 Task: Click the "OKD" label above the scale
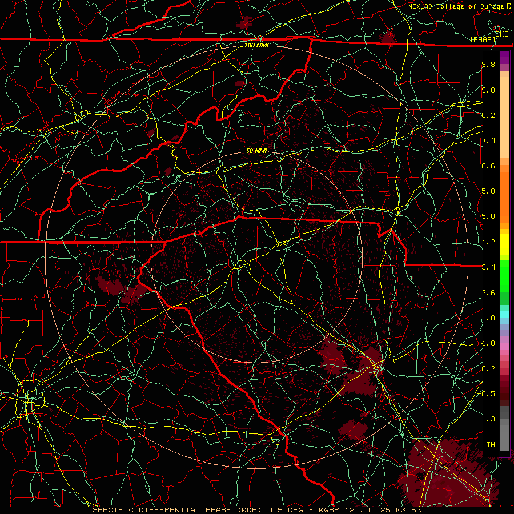point(502,34)
